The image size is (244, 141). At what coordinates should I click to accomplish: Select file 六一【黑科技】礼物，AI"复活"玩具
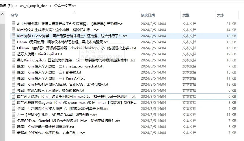[57, 115]
